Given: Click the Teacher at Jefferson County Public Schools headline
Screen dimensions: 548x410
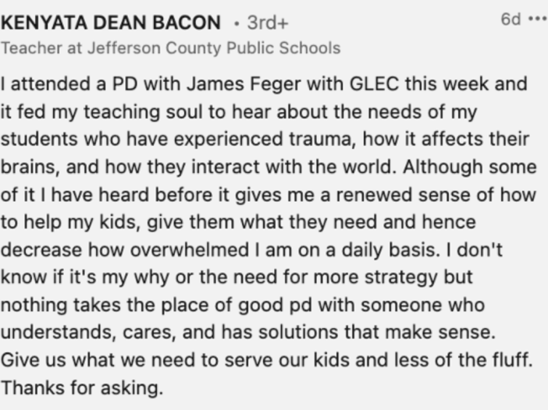Looking at the screenshot, I should point(170,48).
